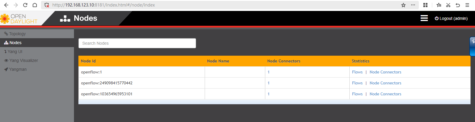The height and width of the screenshot is (122, 475).
Task: Open the browser home page
Action: pyautogui.click(x=35, y=5)
